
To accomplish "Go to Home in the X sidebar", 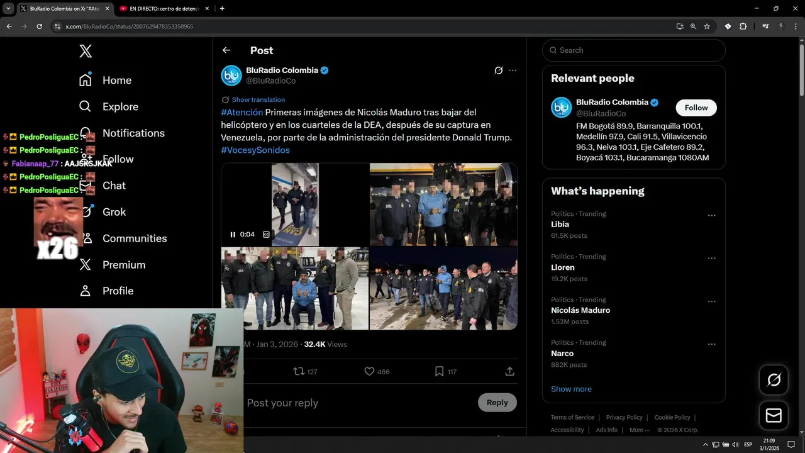I will pyautogui.click(x=105, y=81).
